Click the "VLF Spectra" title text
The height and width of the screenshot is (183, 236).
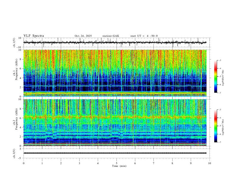[34, 36]
